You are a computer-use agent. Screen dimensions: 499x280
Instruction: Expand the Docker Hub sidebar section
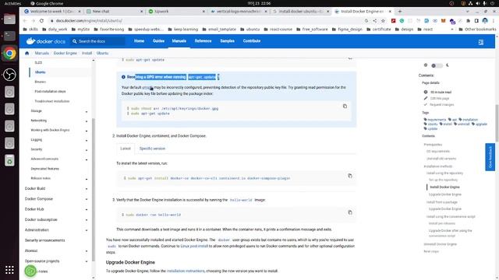pos(87,209)
